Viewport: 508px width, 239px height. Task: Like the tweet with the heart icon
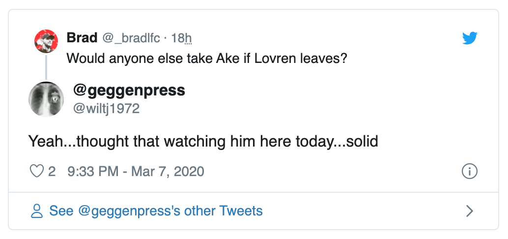(37, 171)
